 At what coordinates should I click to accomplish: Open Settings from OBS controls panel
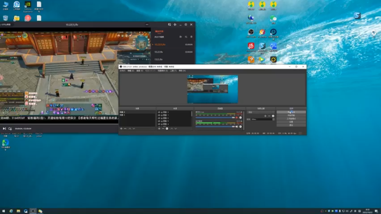(x=291, y=122)
